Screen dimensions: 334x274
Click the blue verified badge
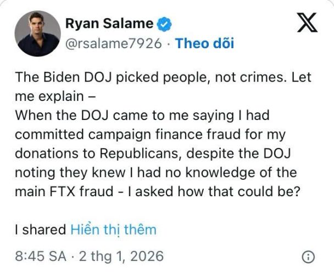pos(163,24)
